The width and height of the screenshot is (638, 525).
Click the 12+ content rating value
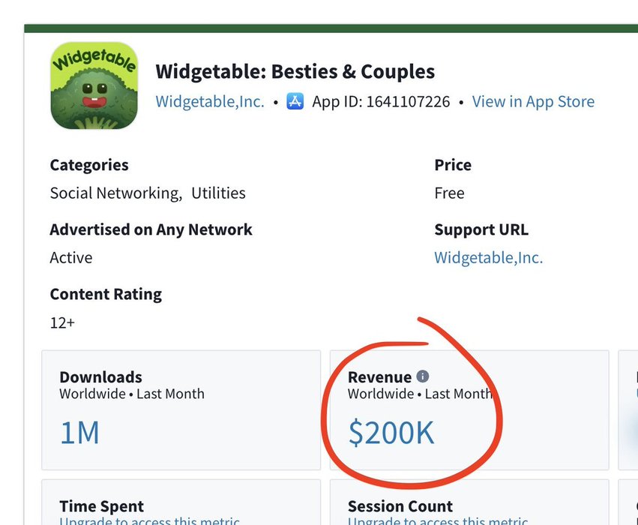(62, 323)
